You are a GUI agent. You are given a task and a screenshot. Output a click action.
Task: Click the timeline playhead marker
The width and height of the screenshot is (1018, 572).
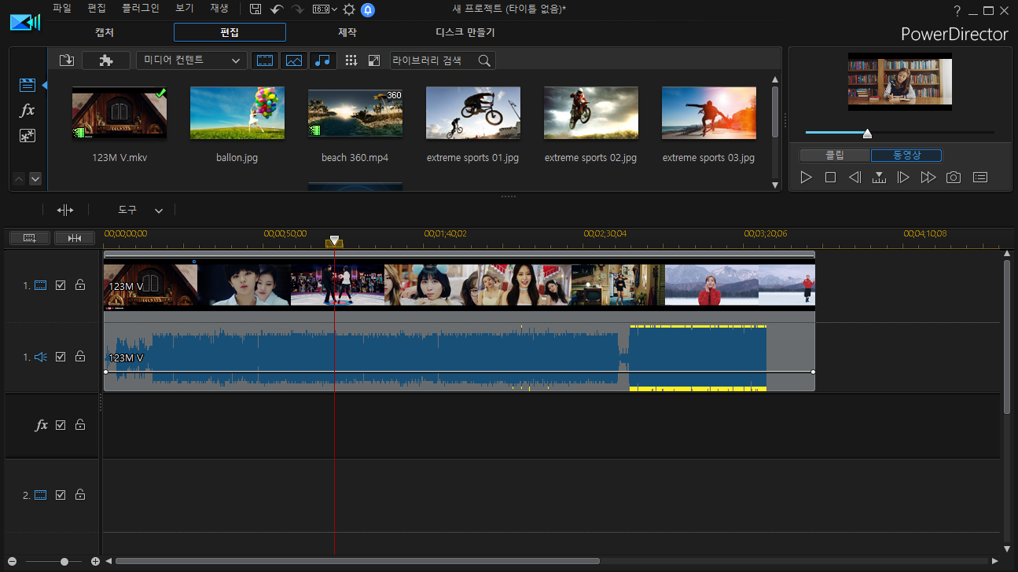tap(334, 241)
